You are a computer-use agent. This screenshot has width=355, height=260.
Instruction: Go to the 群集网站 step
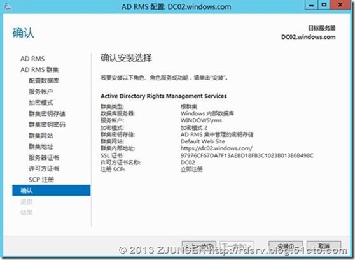pos(41,136)
